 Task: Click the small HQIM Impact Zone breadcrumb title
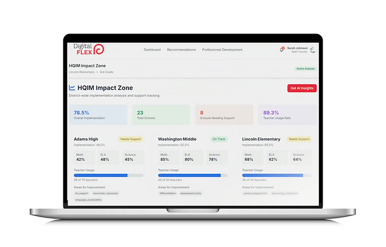(x=87, y=66)
